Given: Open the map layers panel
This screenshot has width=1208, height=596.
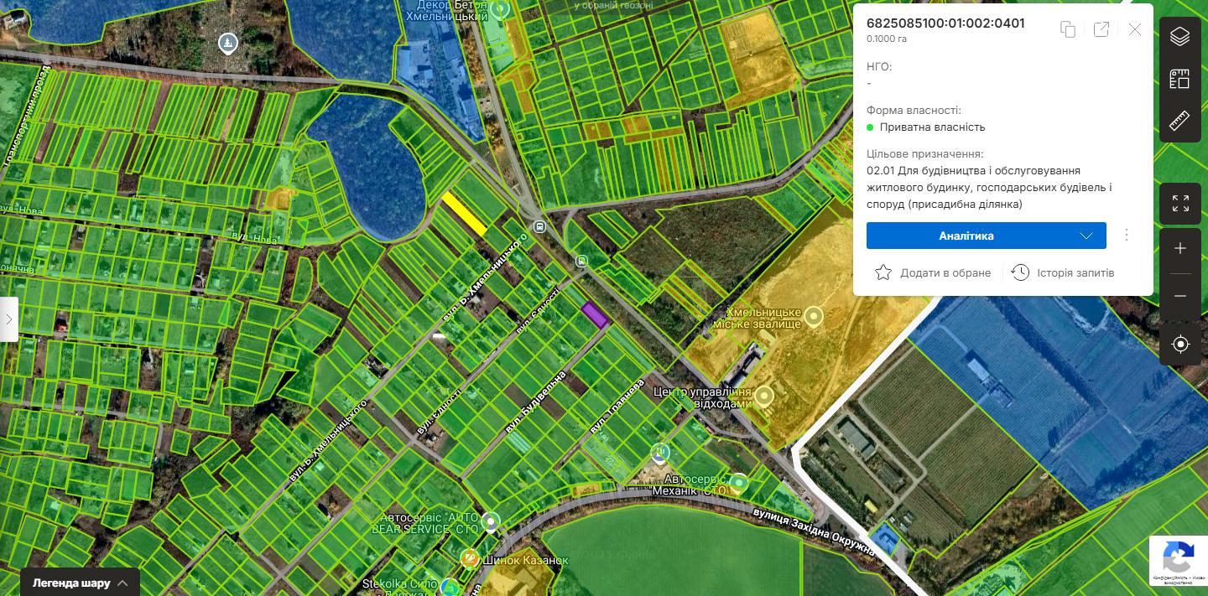Looking at the screenshot, I should point(1179,37).
